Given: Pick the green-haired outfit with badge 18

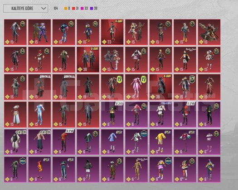Looking at the screenshot, I should point(88,32).
